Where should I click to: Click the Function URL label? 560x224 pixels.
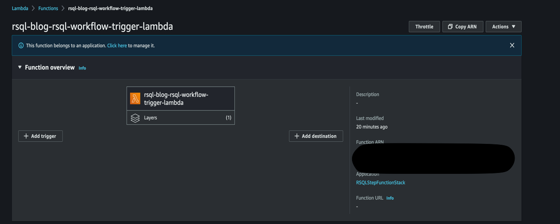tap(370, 198)
